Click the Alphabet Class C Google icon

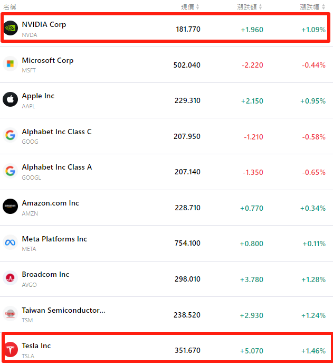pos(10,135)
